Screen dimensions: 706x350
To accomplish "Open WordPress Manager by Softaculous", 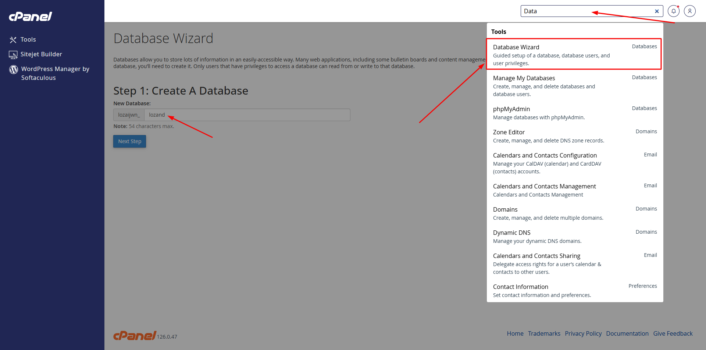I will click(55, 73).
